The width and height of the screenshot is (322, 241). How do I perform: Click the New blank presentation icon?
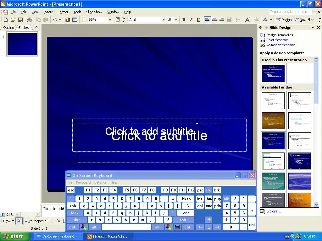point(6,20)
